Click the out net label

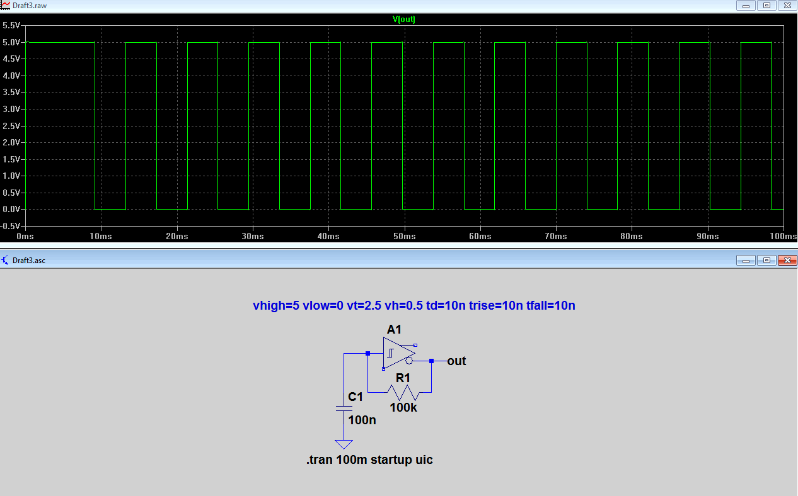(456, 361)
